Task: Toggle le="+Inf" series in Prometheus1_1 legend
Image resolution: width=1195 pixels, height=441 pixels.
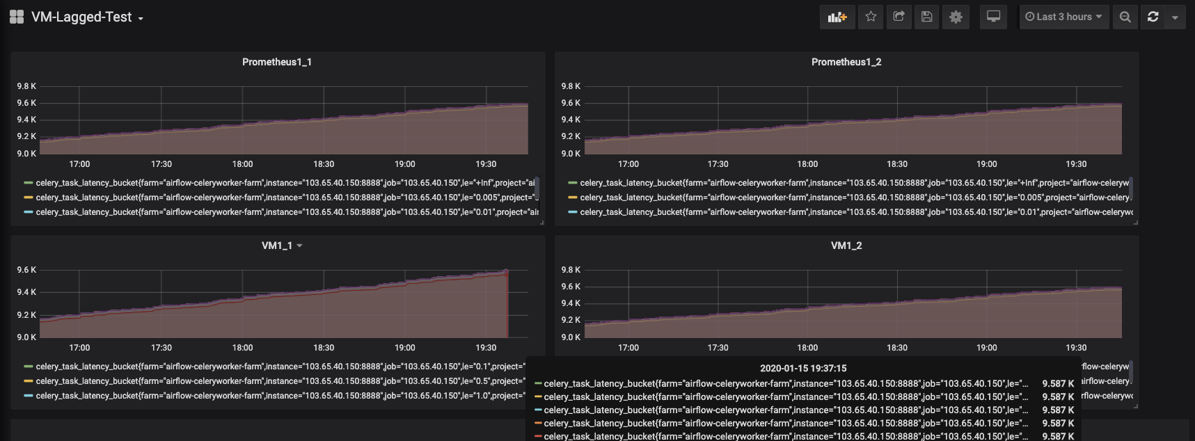Action: pos(285,183)
